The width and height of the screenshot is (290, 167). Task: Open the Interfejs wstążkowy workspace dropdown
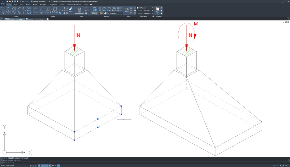tap(49, 1)
